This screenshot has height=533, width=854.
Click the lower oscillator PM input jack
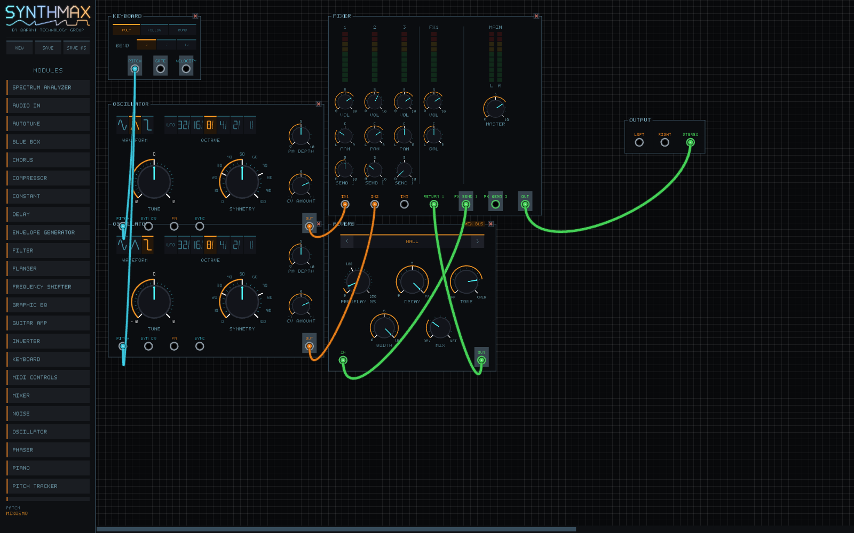pos(174,346)
